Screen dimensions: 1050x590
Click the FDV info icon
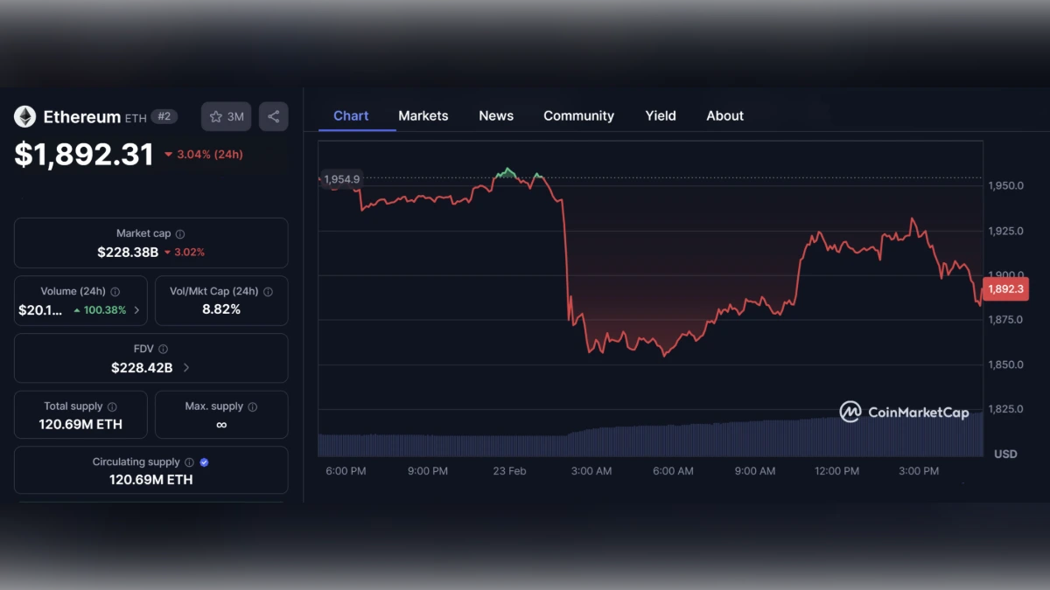point(164,348)
